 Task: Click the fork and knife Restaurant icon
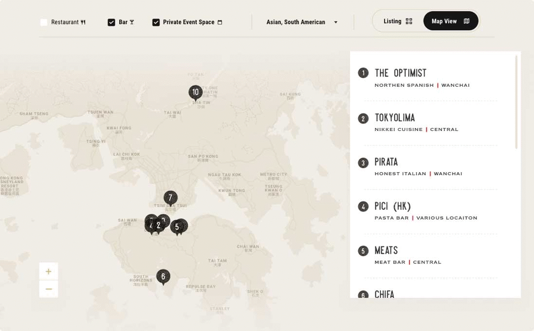click(x=83, y=22)
